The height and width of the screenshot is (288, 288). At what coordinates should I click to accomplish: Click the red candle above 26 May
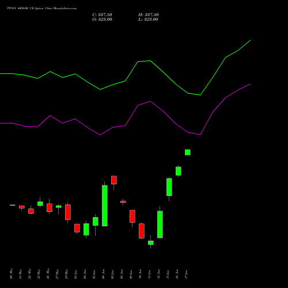[50, 208]
